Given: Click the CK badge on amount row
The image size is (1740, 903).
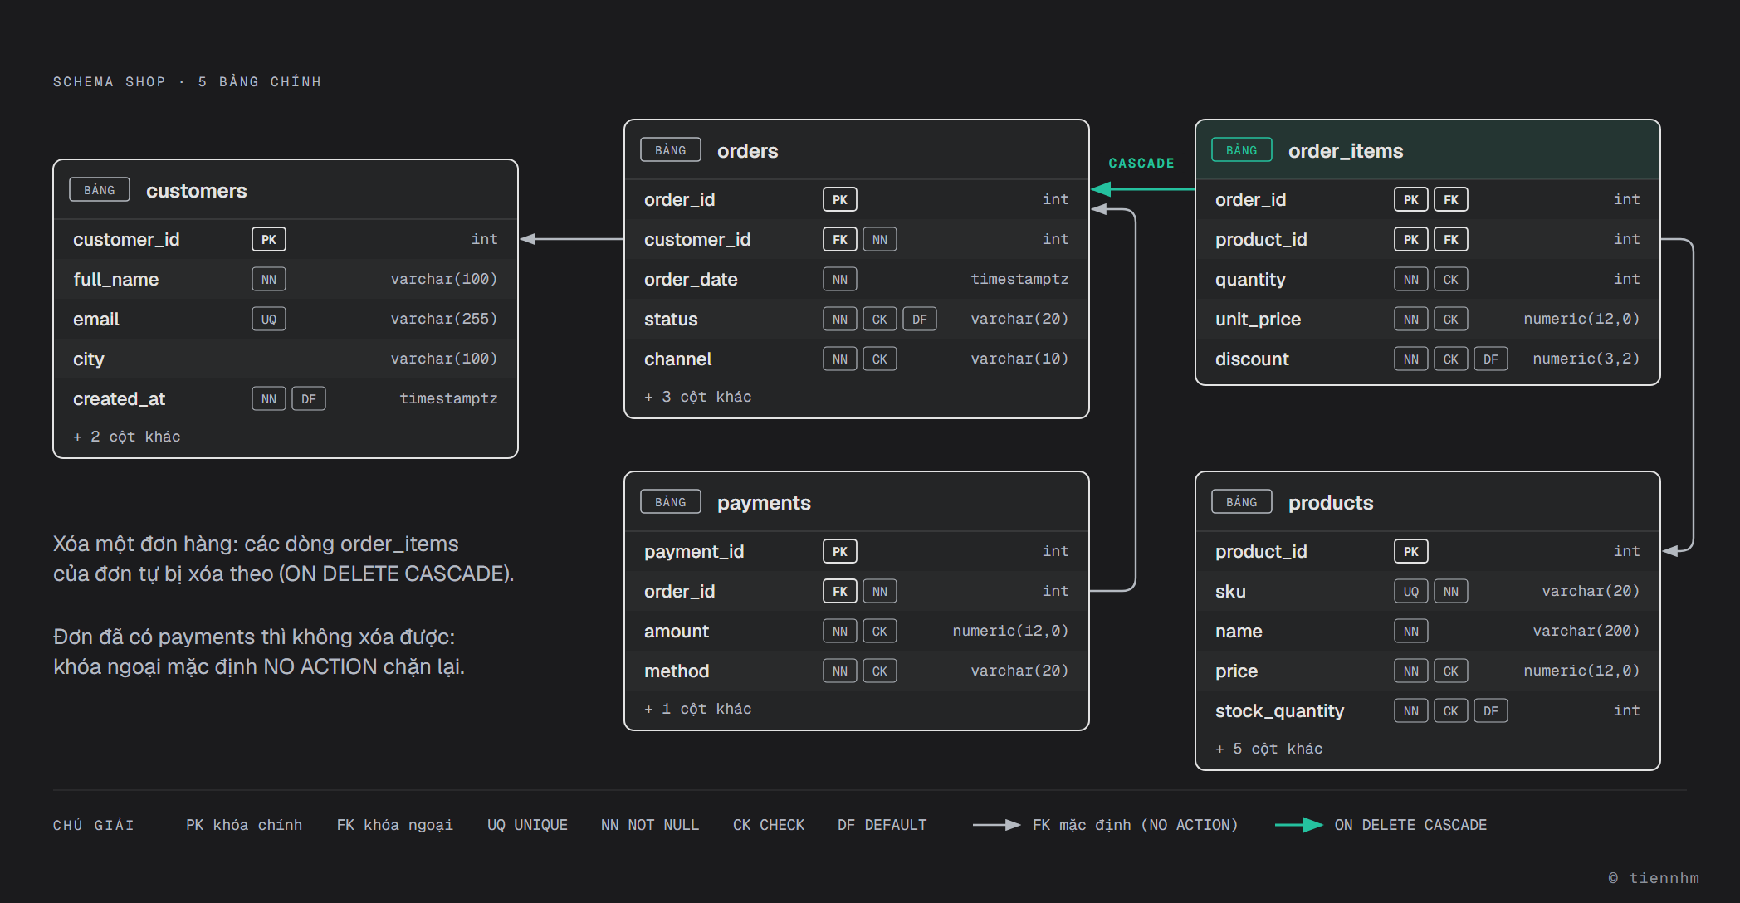Looking at the screenshot, I should 880,631.
